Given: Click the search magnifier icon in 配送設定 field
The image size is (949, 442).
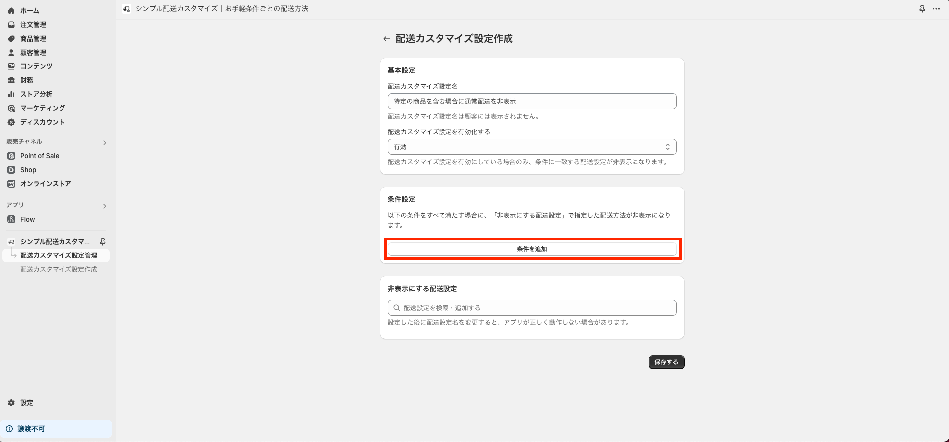Looking at the screenshot, I should pyautogui.click(x=397, y=308).
